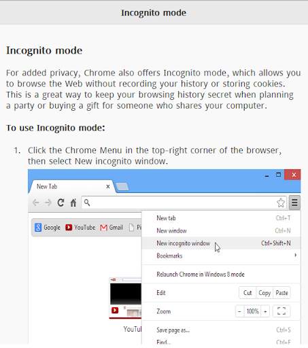Select Save page as menu item

(221, 330)
